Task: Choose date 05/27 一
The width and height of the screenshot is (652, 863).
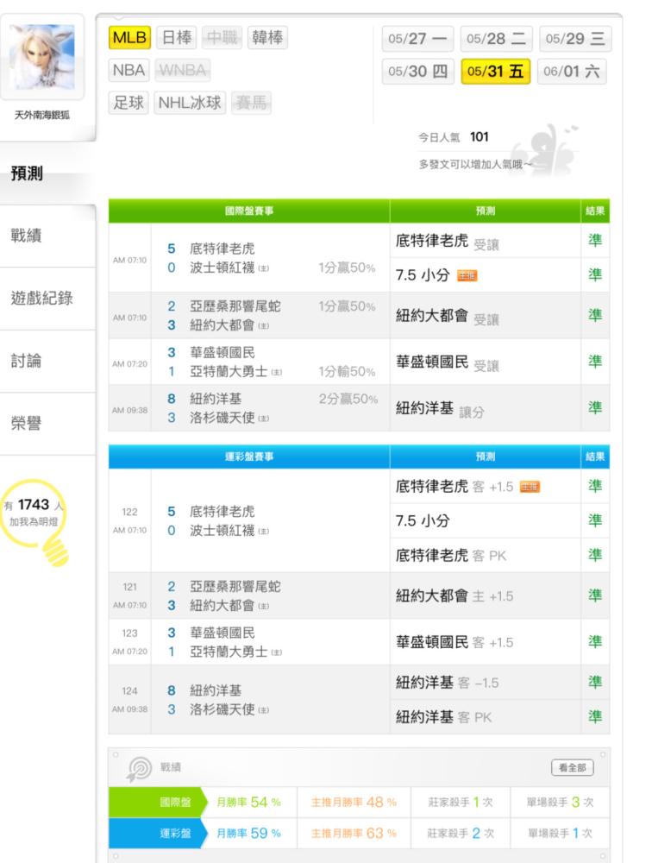Action: pos(417,39)
